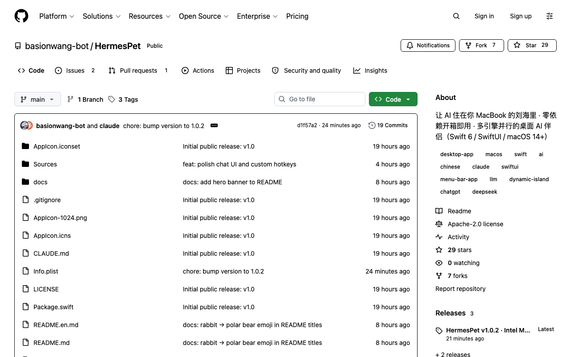Click the tag icon beside HermesPet v1.0.2 release
The height and width of the screenshot is (357, 571).
point(439,331)
